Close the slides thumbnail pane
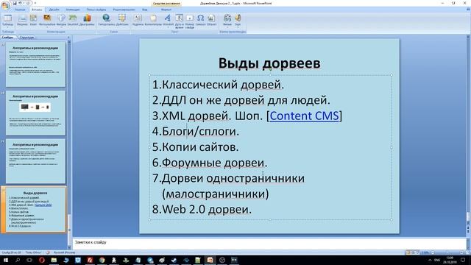471x265 pixels. pos(68,38)
